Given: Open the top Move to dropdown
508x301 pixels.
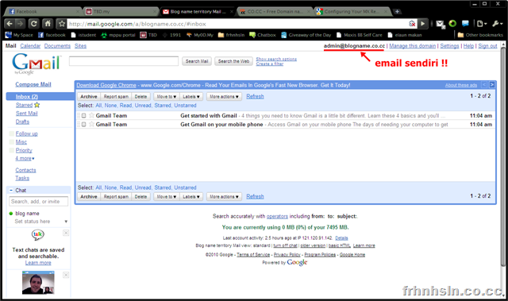Looking at the screenshot, I should click(x=167, y=97).
